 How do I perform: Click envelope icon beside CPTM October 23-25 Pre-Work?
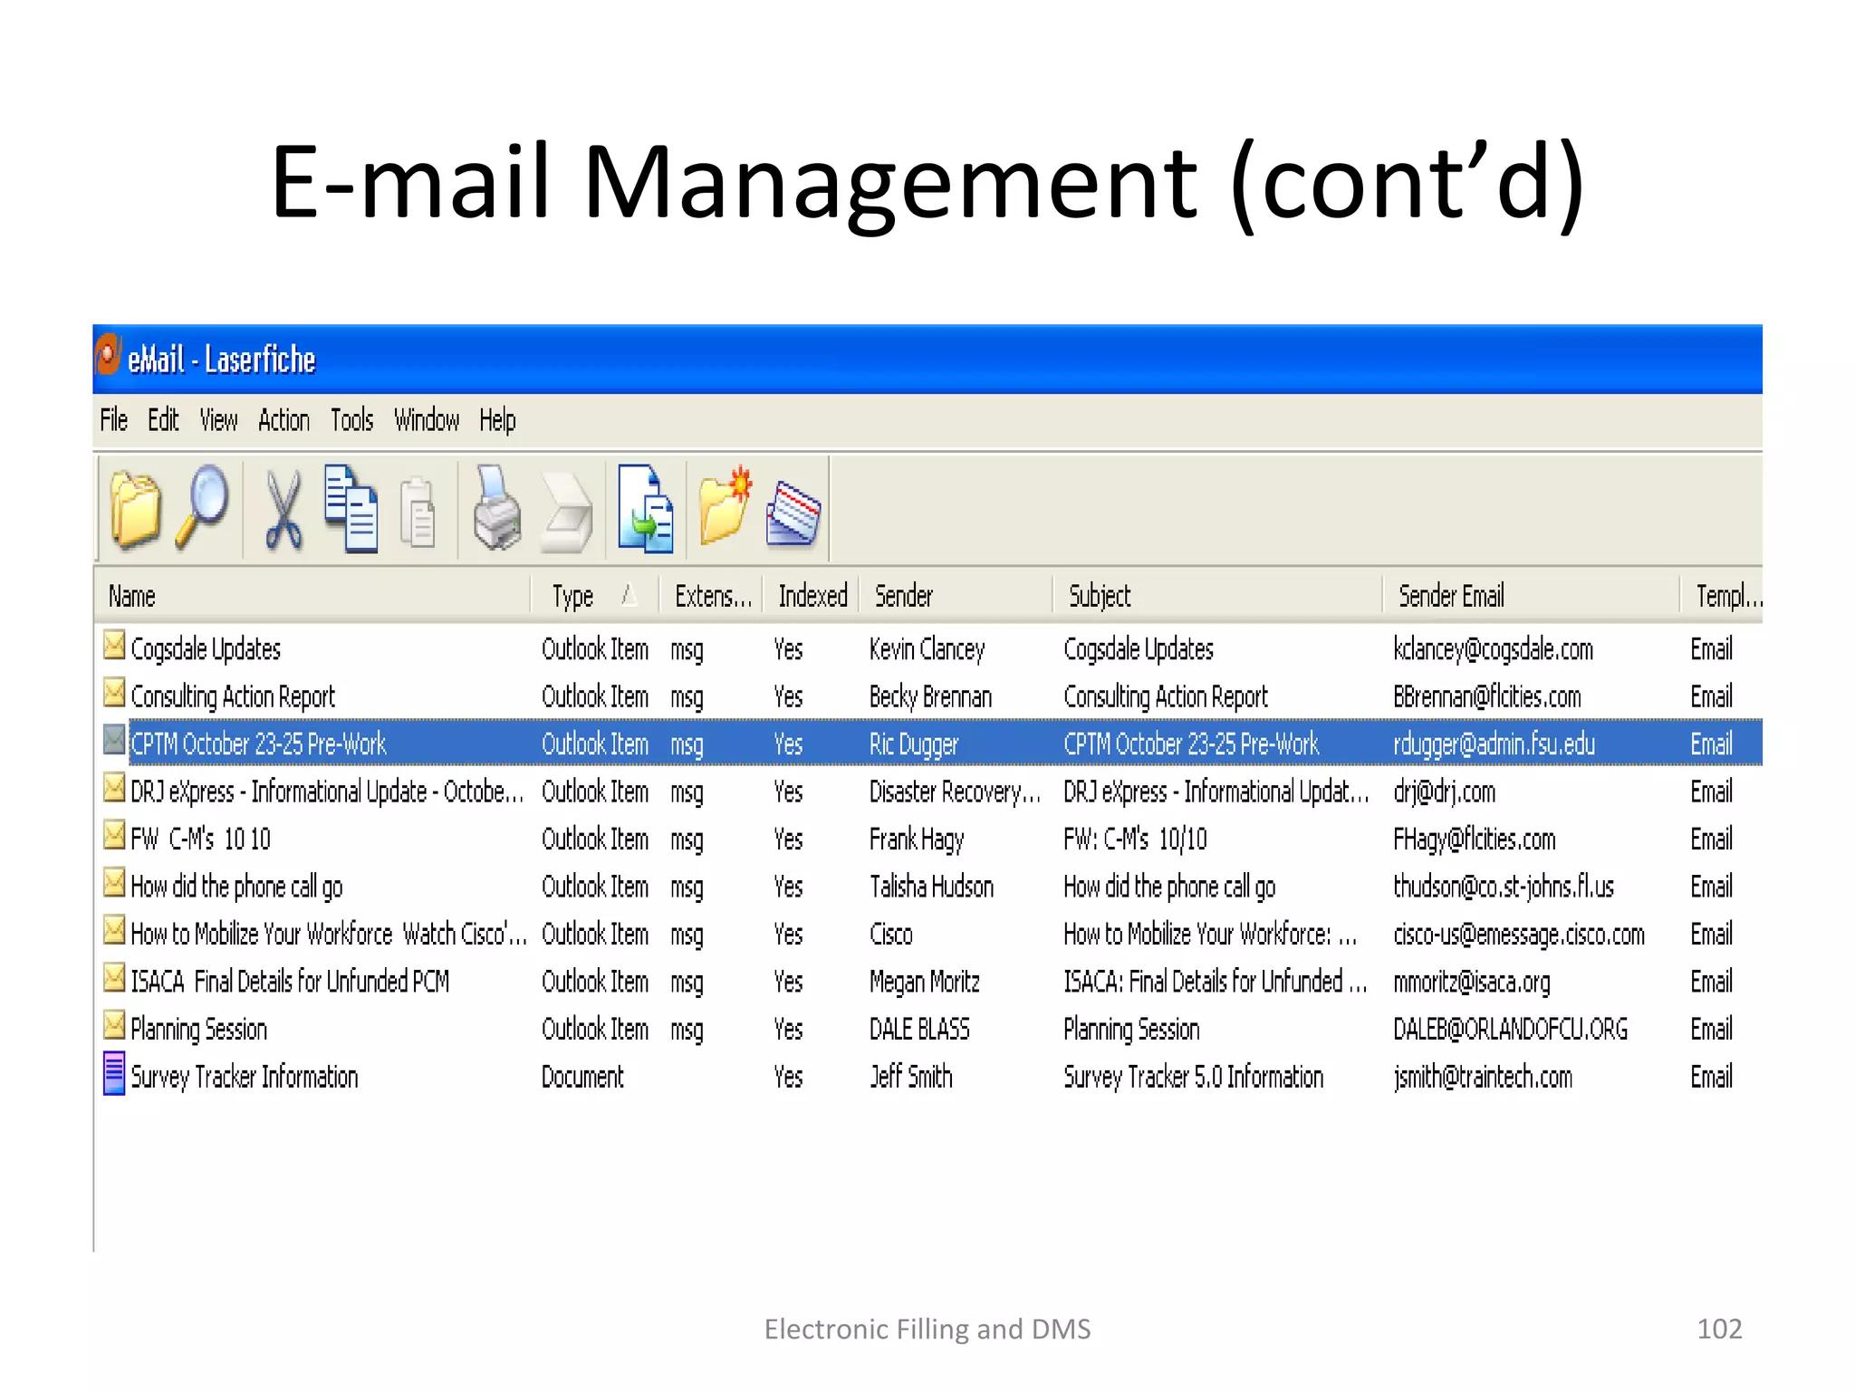[x=114, y=739]
